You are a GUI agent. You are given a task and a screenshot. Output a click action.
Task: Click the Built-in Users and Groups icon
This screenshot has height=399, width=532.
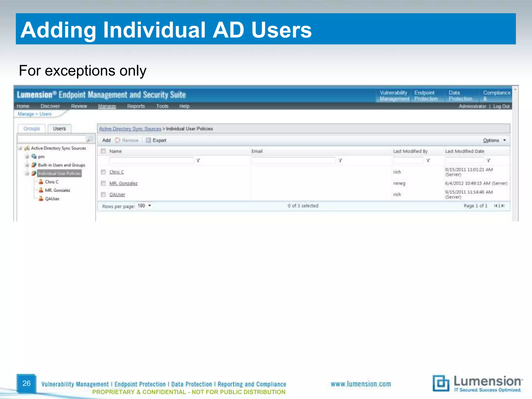(x=34, y=165)
